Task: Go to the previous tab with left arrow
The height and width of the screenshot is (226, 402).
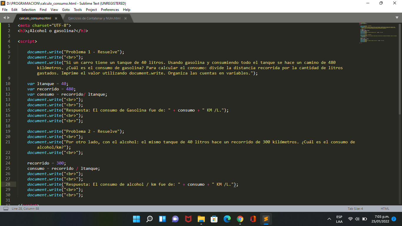Action: [x=4, y=18]
